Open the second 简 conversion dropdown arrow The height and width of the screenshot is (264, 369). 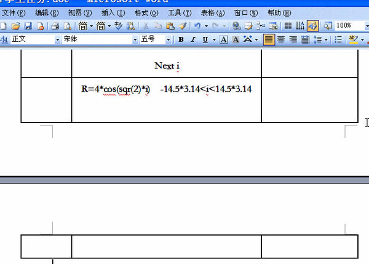(x=109, y=26)
